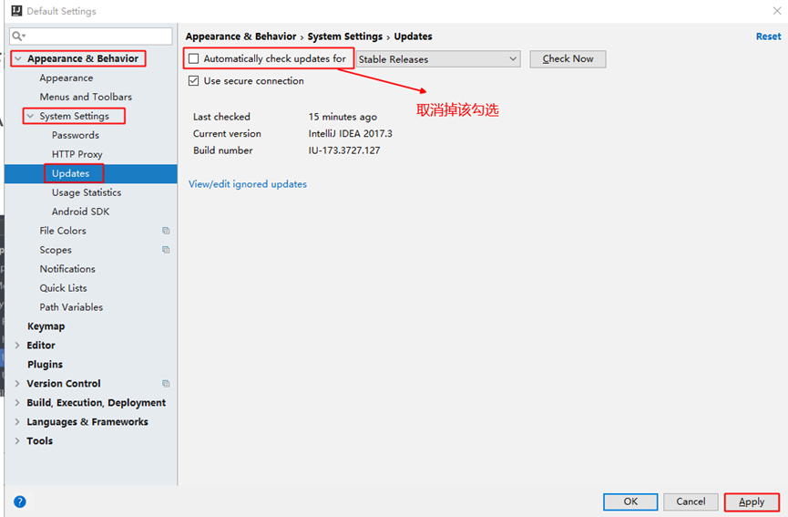Expand the Tools section arrow
Screen dimensions: 788x517
(17, 441)
